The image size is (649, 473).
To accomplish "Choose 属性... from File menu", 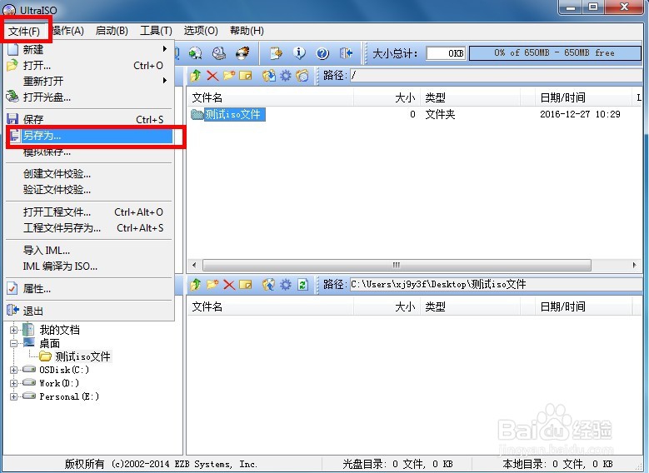I will click(x=89, y=288).
